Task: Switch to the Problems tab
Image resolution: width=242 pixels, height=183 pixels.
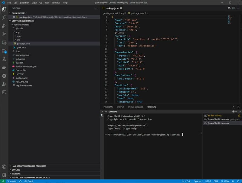Action: [108, 107]
